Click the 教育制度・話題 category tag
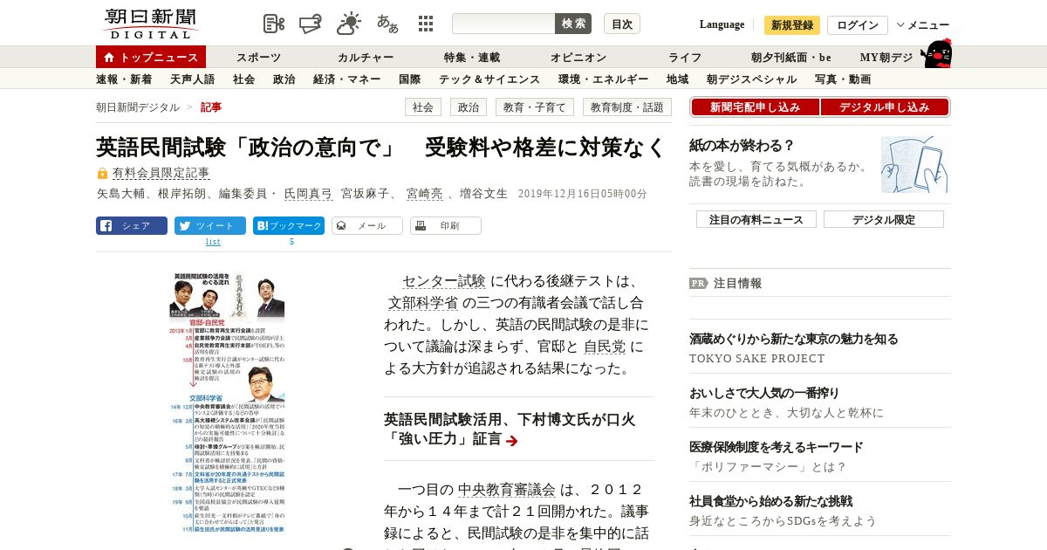The width and height of the screenshot is (1047, 550). 627,107
